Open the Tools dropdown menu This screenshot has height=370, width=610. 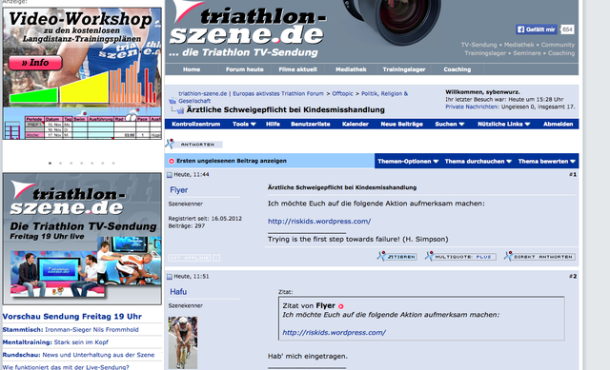click(244, 125)
